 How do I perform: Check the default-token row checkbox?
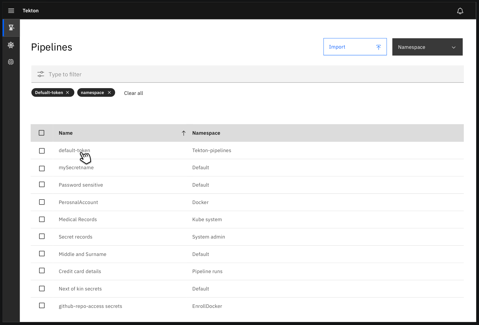42,151
